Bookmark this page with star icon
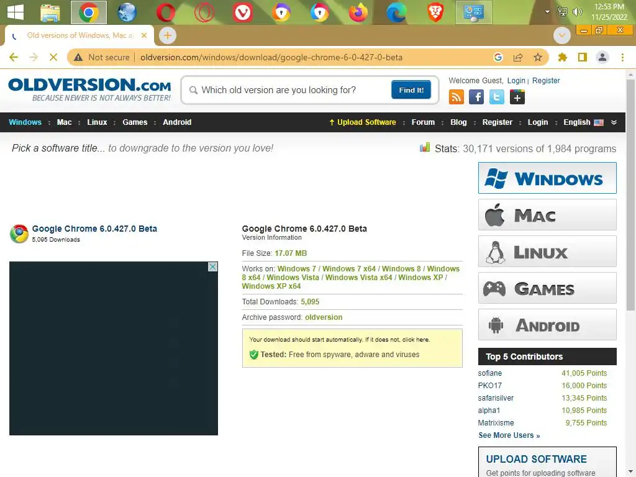This screenshot has height=477, width=636. [x=538, y=57]
